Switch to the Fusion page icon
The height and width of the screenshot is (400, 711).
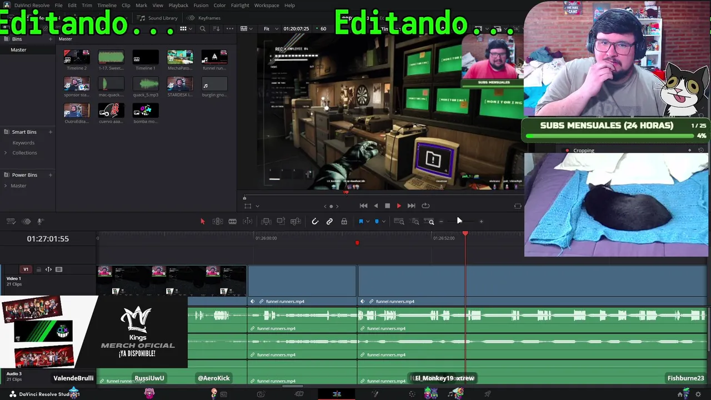pos(375,394)
